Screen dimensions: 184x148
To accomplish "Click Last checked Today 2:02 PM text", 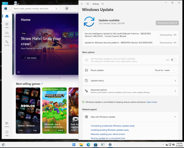I will (x=112, y=24).
